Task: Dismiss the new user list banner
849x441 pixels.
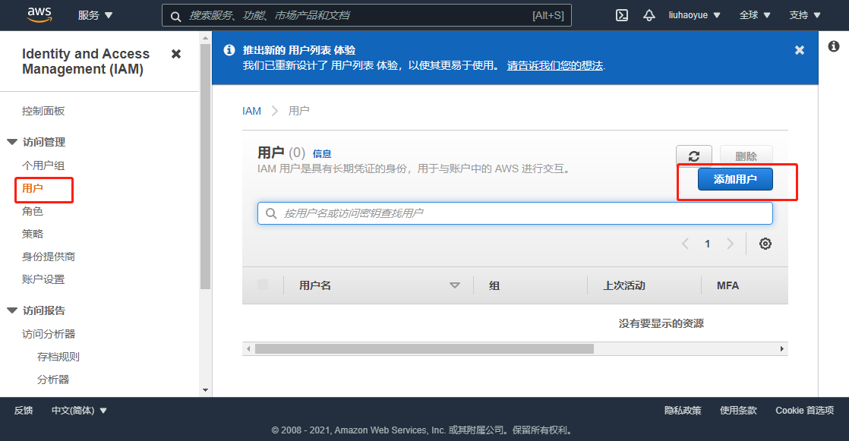Action: pyautogui.click(x=799, y=50)
